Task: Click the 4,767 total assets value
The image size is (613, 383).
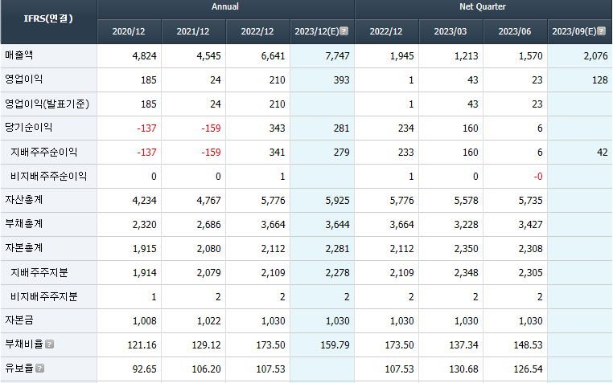Action: (x=209, y=201)
